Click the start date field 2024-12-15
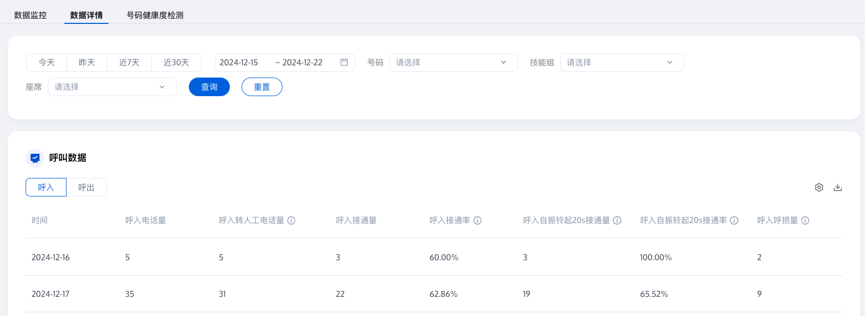865x316 pixels. coord(239,63)
